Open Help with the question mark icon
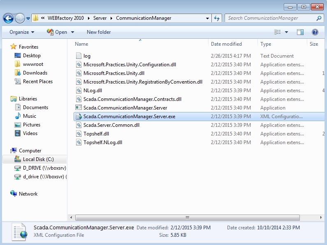Viewport: 327px width, 245px height. (x=315, y=32)
